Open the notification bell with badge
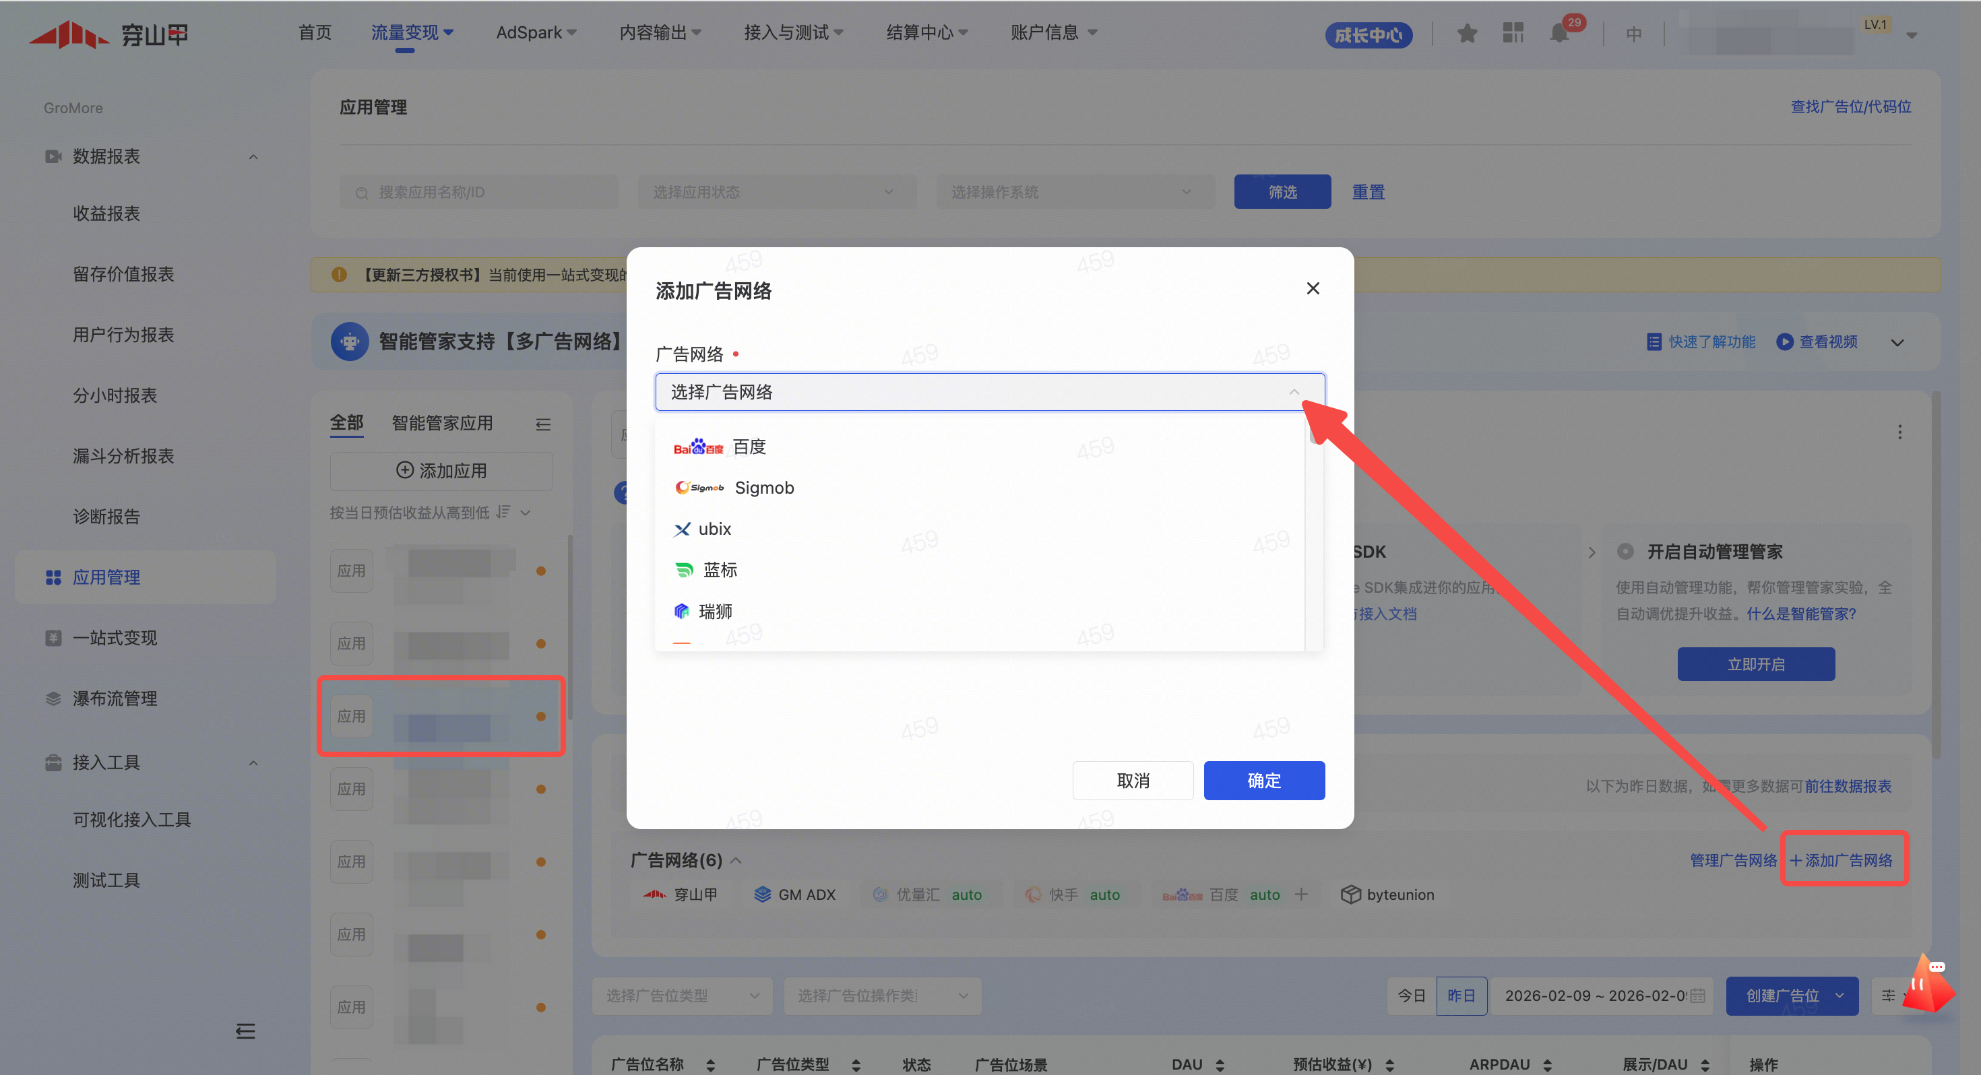The height and width of the screenshot is (1075, 1981). coord(1560,33)
